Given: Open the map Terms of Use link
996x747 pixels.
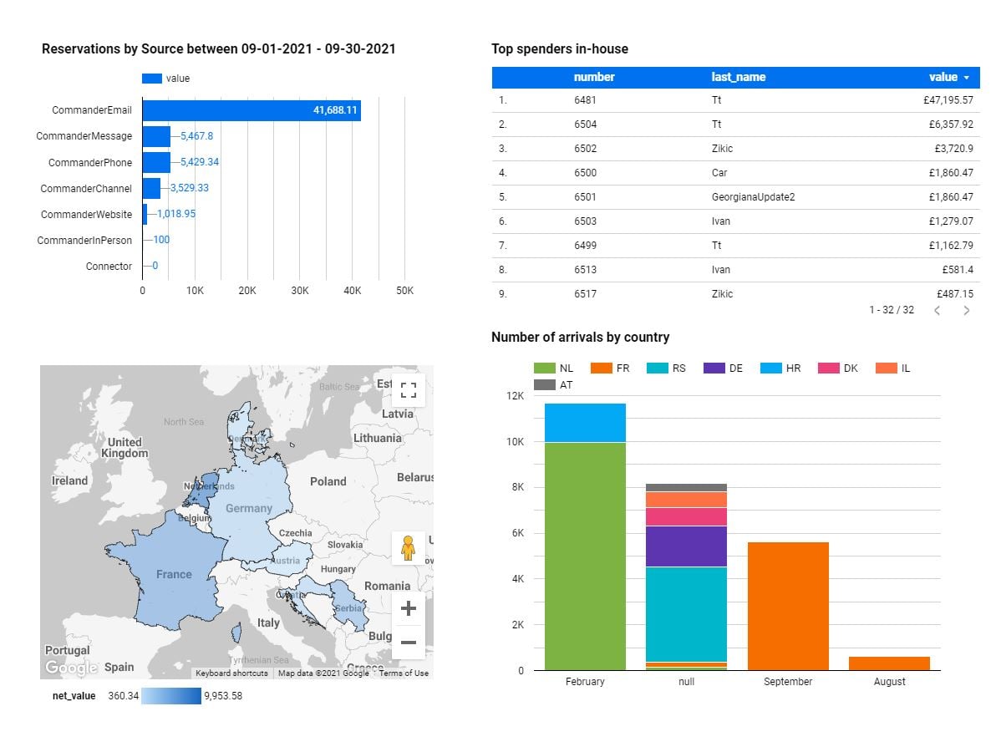Looking at the screenshot, I should pos(404,673).
